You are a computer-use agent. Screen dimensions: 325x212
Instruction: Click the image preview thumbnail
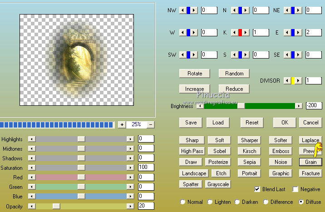(x=77, y=60)
